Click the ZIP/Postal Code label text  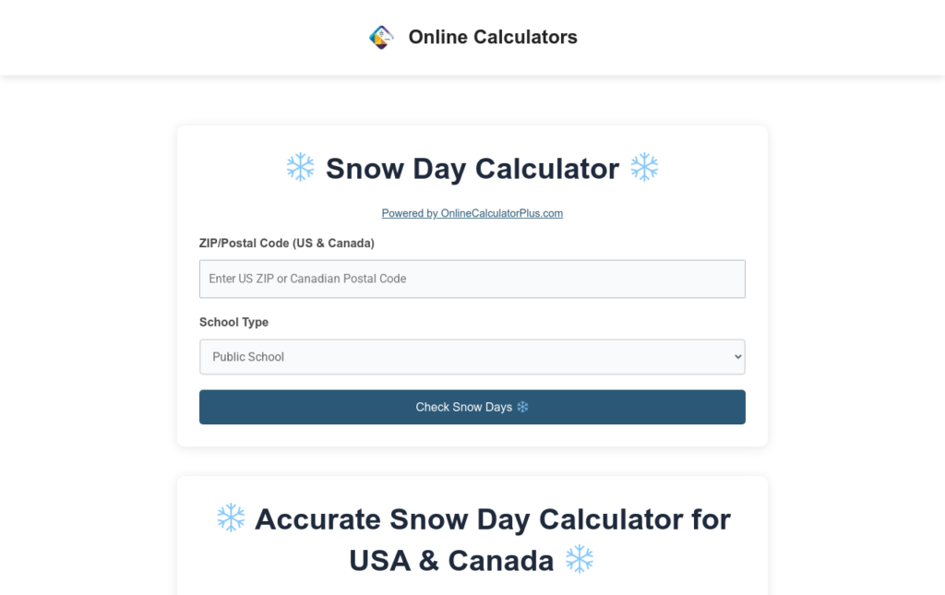tap(287, 243)
